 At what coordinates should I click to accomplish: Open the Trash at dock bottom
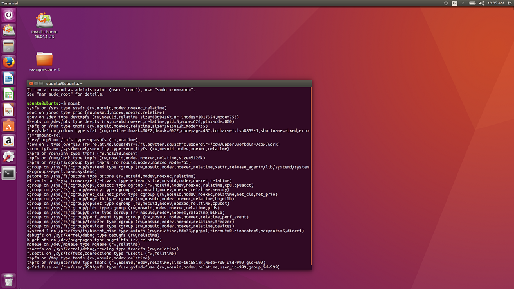point(8,280)
